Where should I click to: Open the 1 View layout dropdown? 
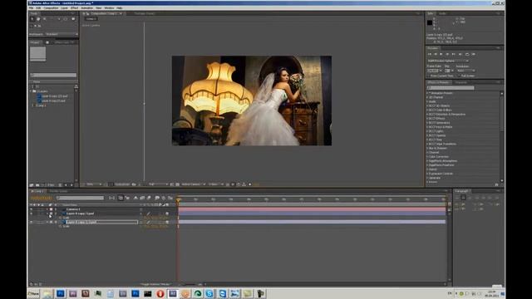(x=216, y=184)
